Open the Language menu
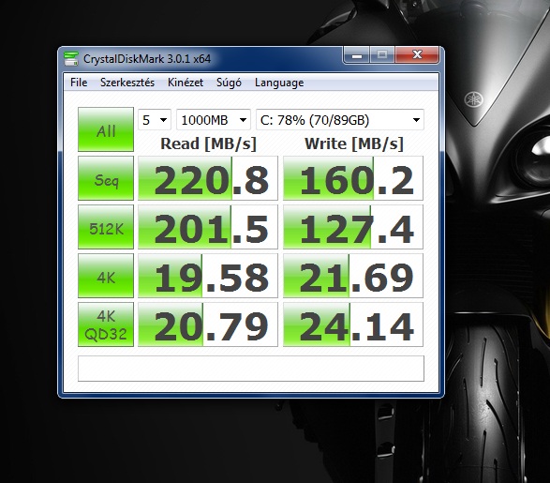Viewport: 550px width, 483px height. [279, 83]
